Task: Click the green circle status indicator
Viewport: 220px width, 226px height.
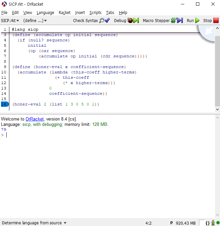Action: (218, 223)
